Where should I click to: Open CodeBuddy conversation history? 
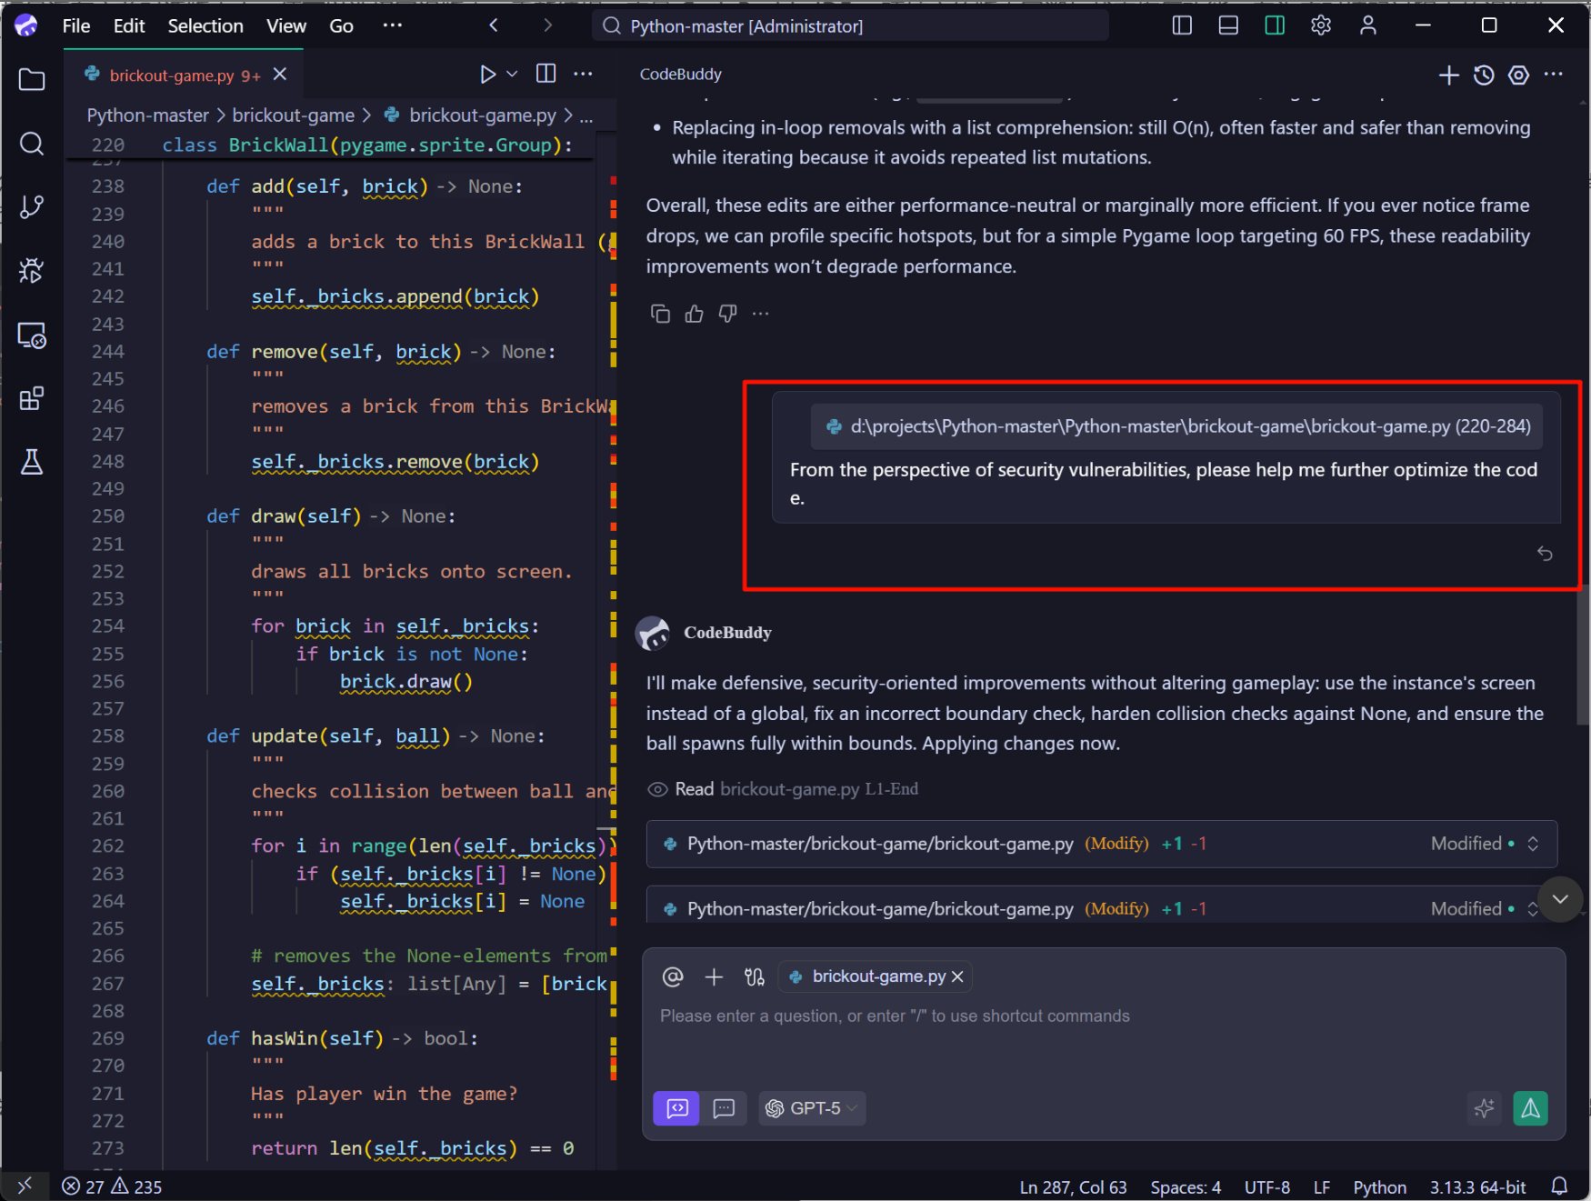[1484, 75]
